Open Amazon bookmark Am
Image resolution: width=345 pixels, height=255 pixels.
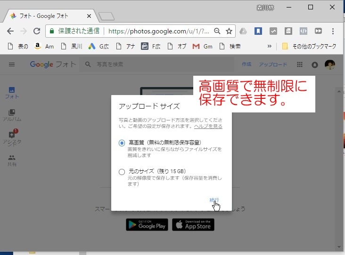pos(44,47)
